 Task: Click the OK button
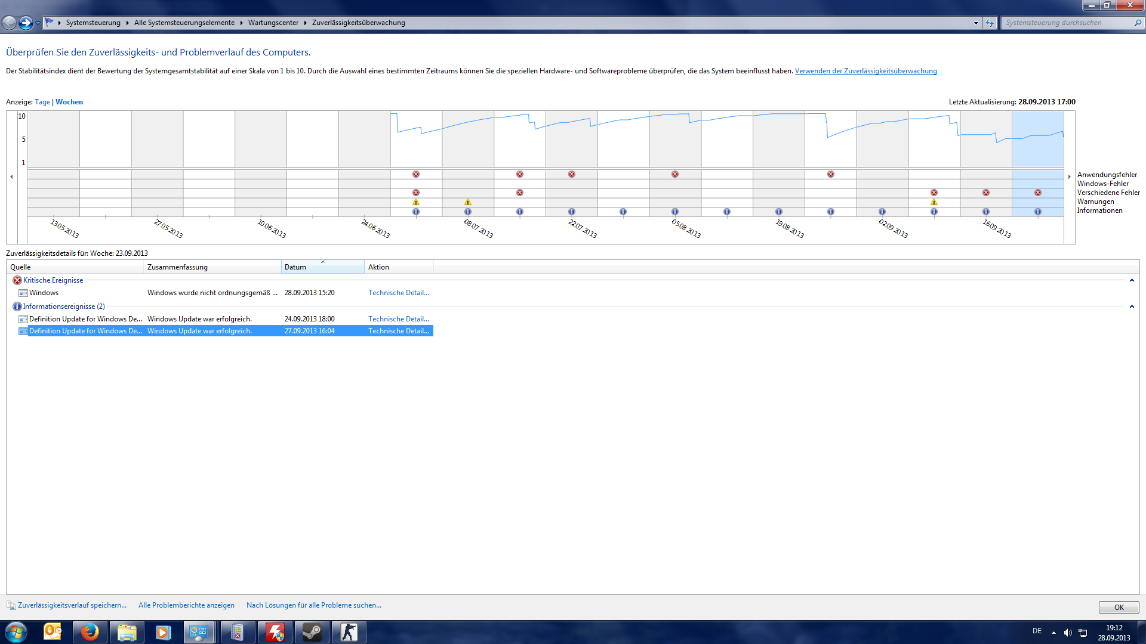pos(1119,607)
